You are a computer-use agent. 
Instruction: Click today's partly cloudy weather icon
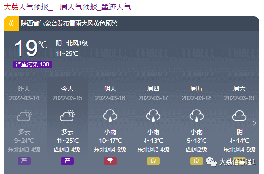click(x=67, y=116)
